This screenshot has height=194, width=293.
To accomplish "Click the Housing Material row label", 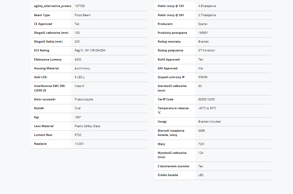I will coord(46,68).
